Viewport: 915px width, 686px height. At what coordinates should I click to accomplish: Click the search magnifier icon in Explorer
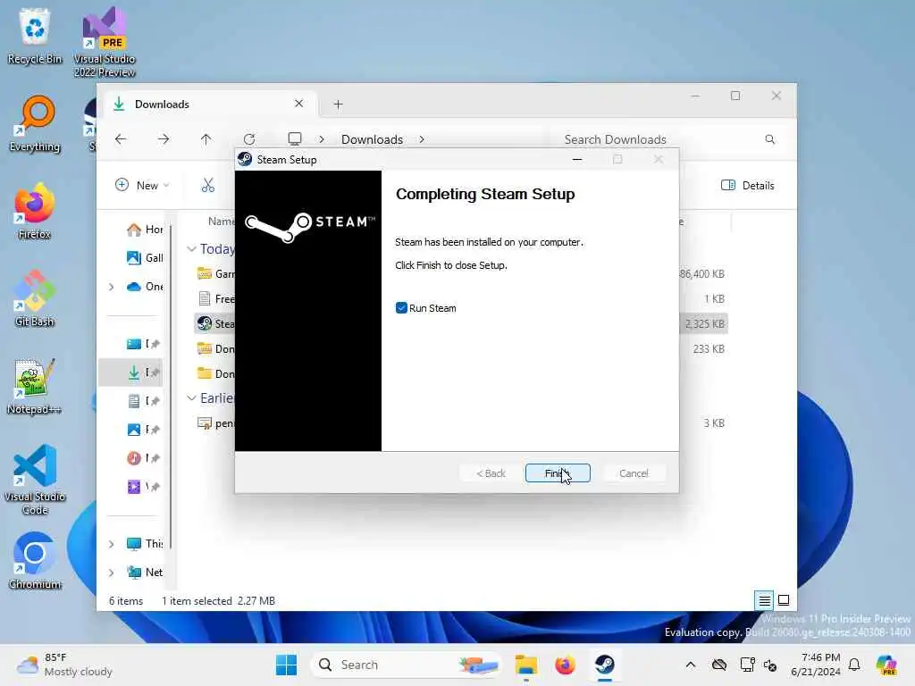pyautogui.click(x=769, y=139)
